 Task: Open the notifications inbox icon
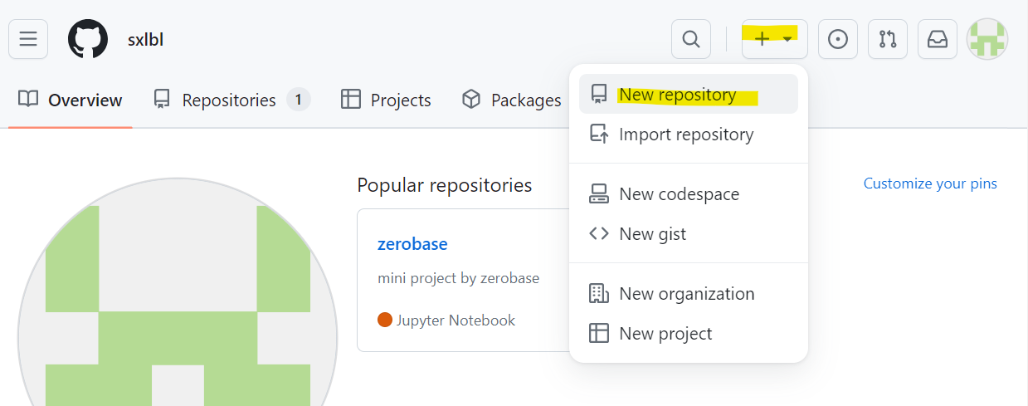938,39
